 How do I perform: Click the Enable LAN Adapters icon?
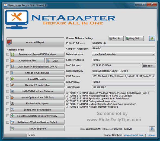(x=12, y=104)
